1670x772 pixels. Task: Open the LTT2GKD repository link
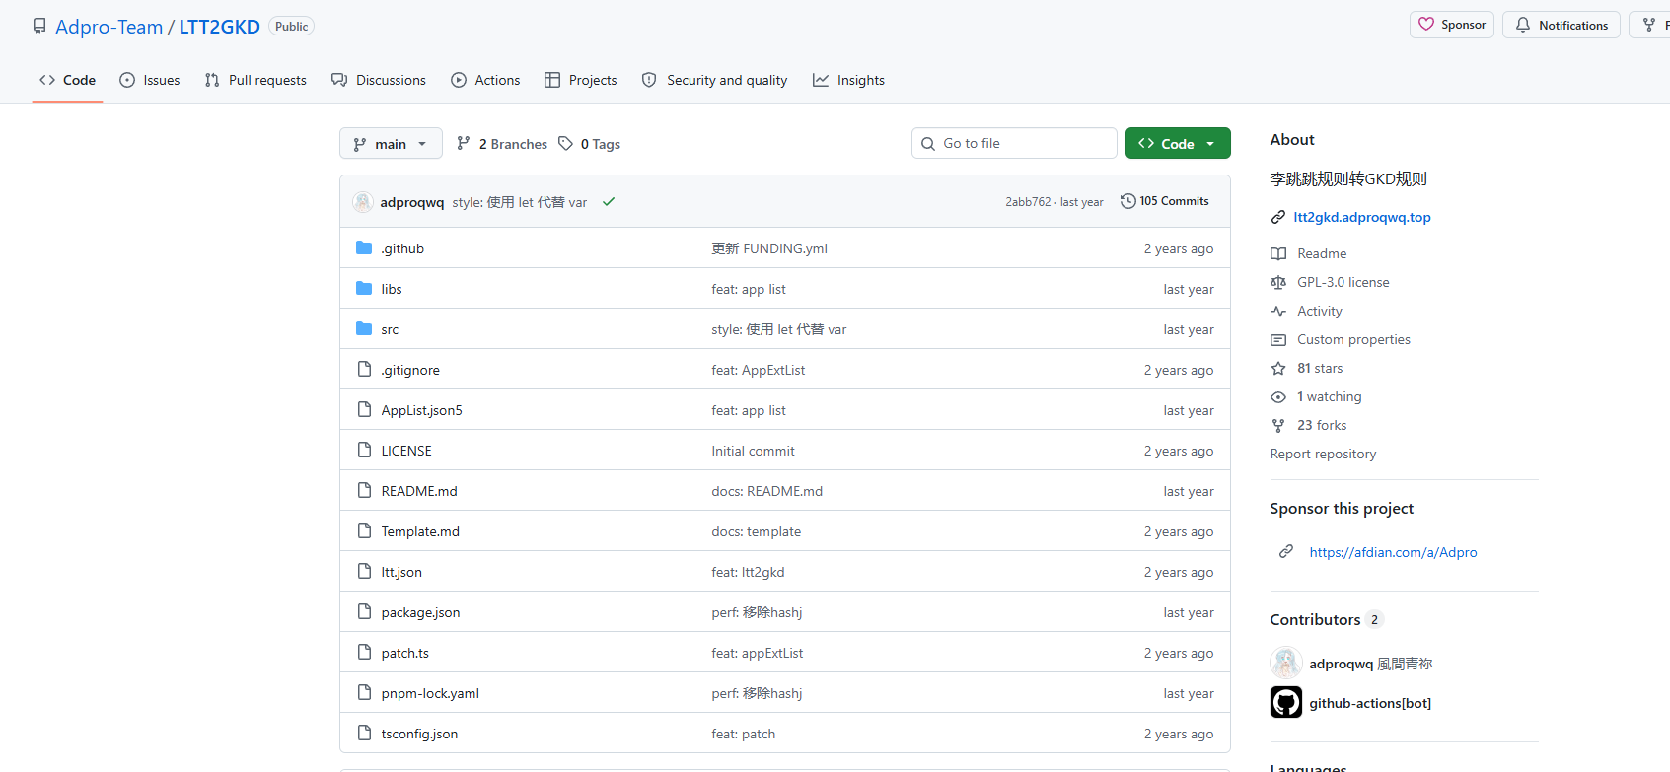(219, 27)
